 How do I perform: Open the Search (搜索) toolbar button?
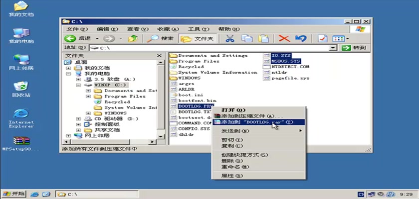[160, 39]
